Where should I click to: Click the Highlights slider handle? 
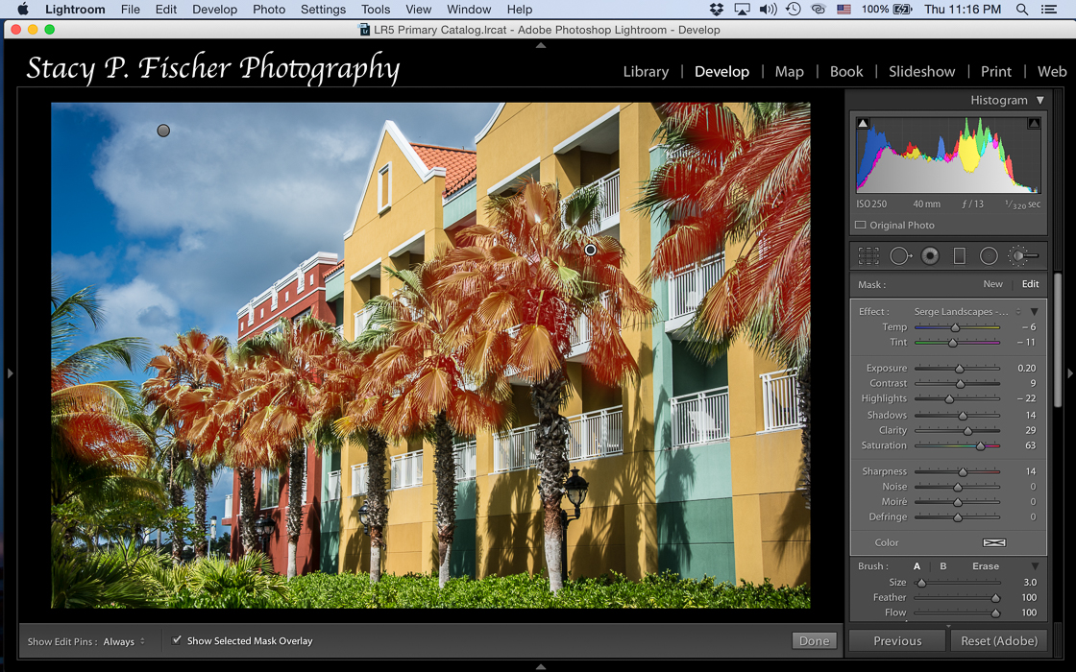[x=949, y=399]
